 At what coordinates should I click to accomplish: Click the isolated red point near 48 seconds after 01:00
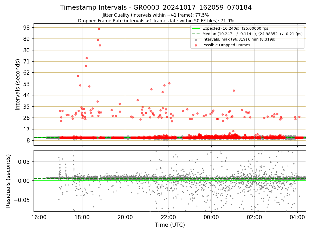(234, 90)
